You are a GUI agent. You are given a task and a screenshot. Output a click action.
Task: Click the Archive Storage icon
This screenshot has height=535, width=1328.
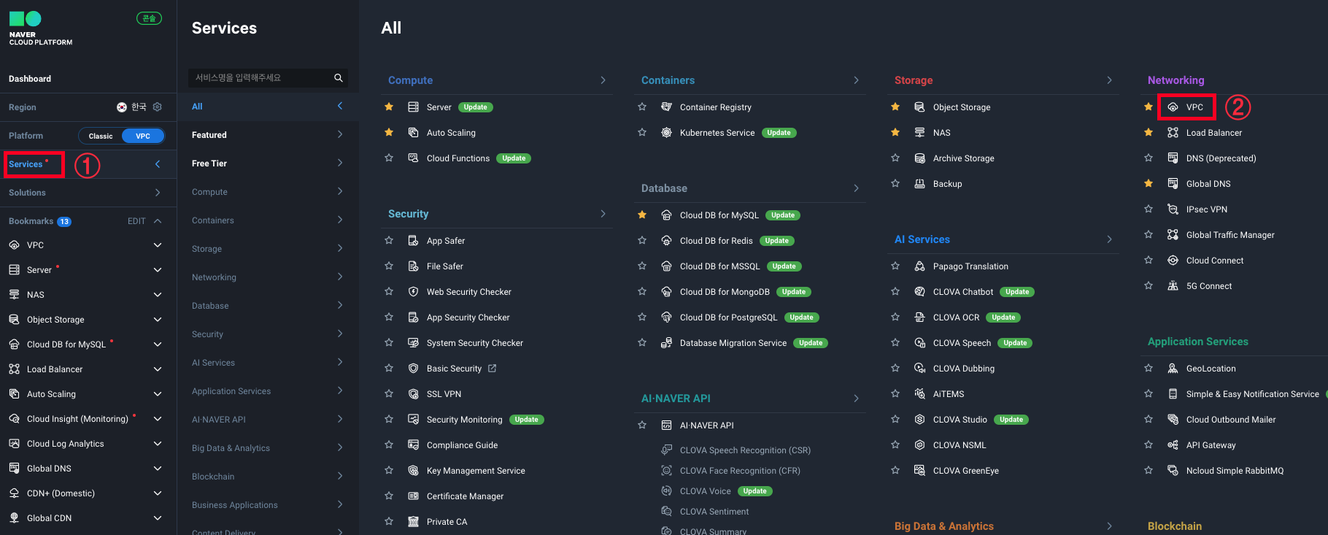919,158
